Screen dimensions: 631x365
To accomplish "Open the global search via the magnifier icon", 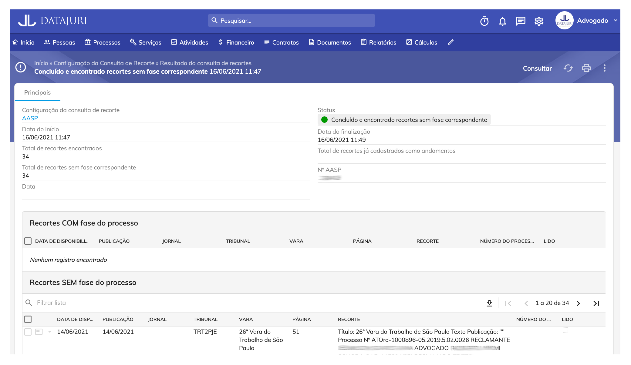I will [214, 20].
